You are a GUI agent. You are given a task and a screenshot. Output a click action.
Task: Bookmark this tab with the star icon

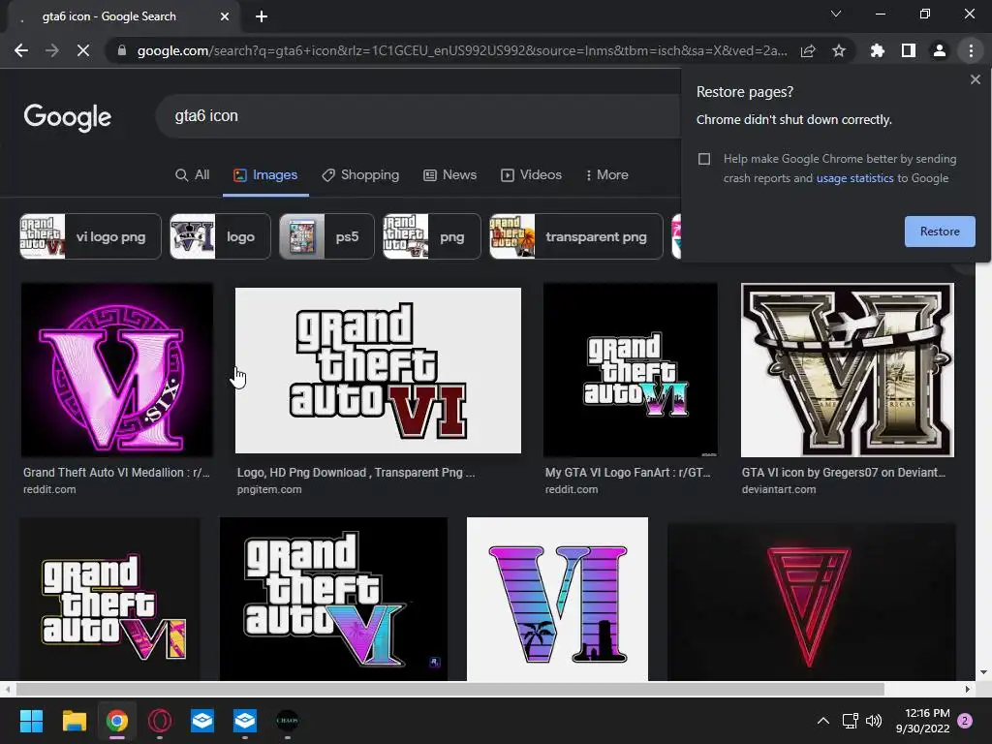tap(839, 50)
